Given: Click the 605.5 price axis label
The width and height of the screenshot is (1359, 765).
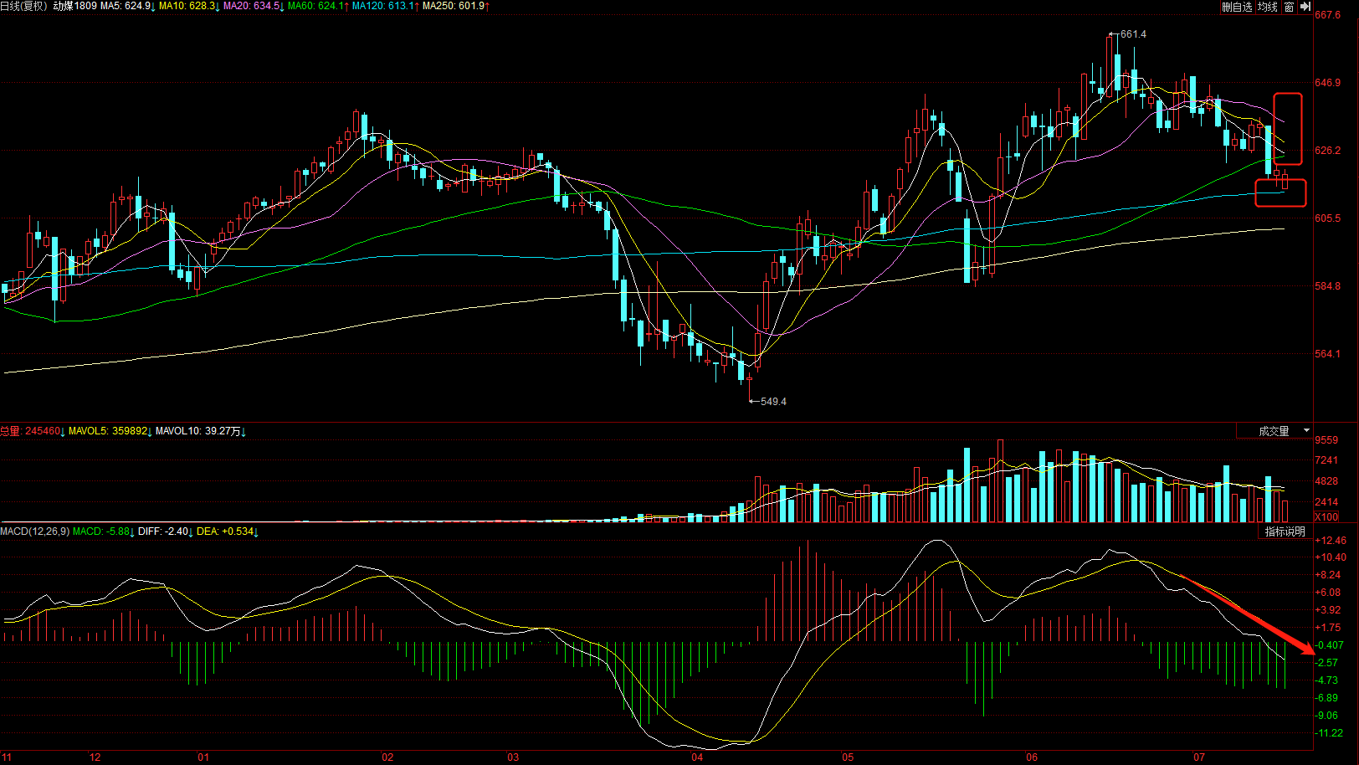Looking at the screenshot, I should [x=1327, y=218].
